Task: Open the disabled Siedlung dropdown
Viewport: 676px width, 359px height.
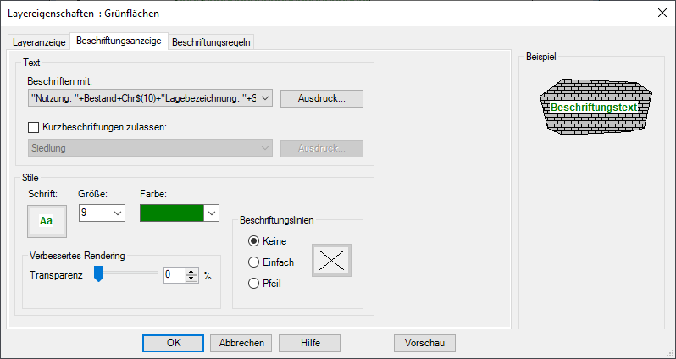Action: 150,148
